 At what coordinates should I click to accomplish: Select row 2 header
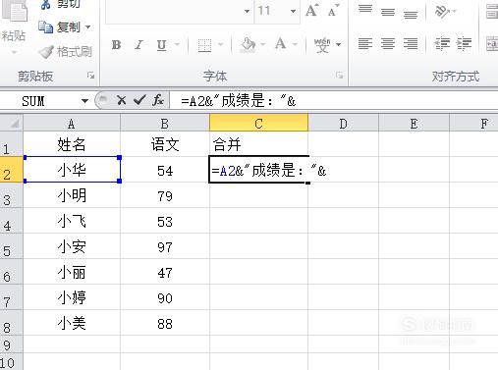(12, 170)
